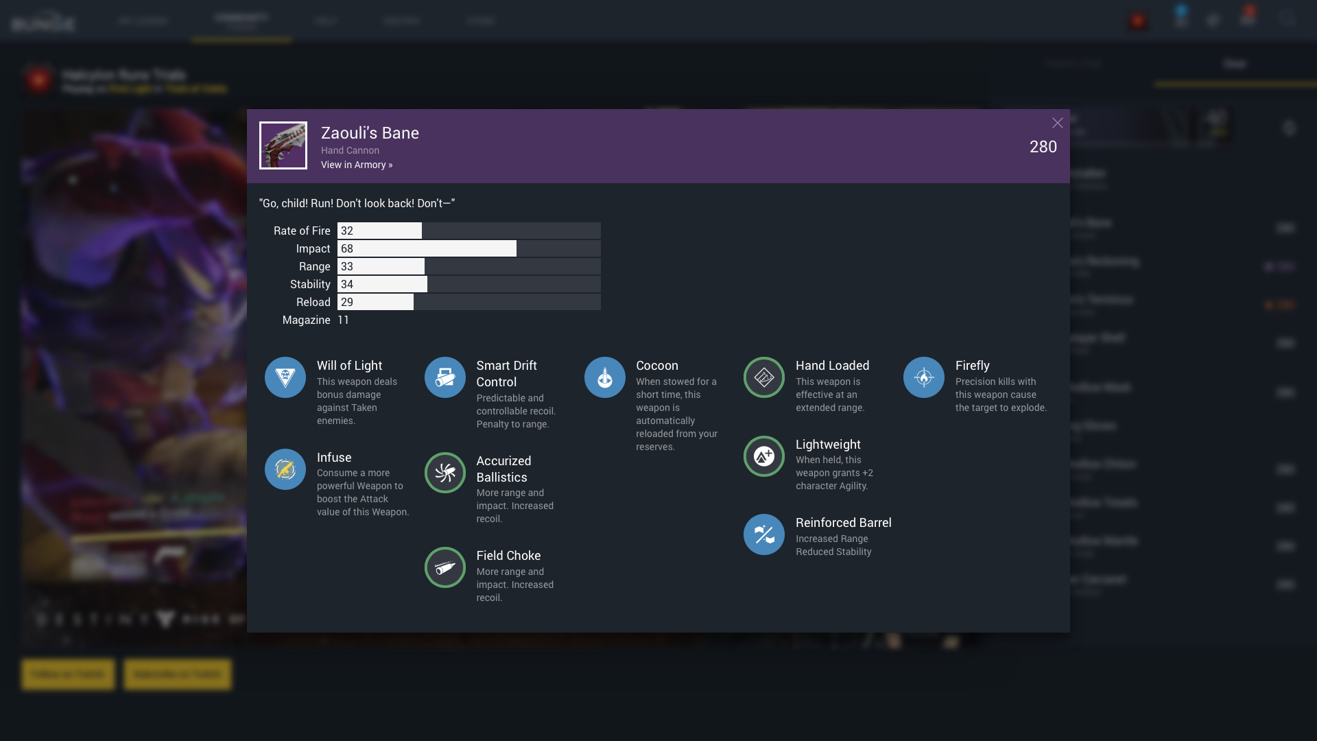Screen dimensions: 1317x741
Task: Click the 280 attack value
Action: click(1043, 147)
